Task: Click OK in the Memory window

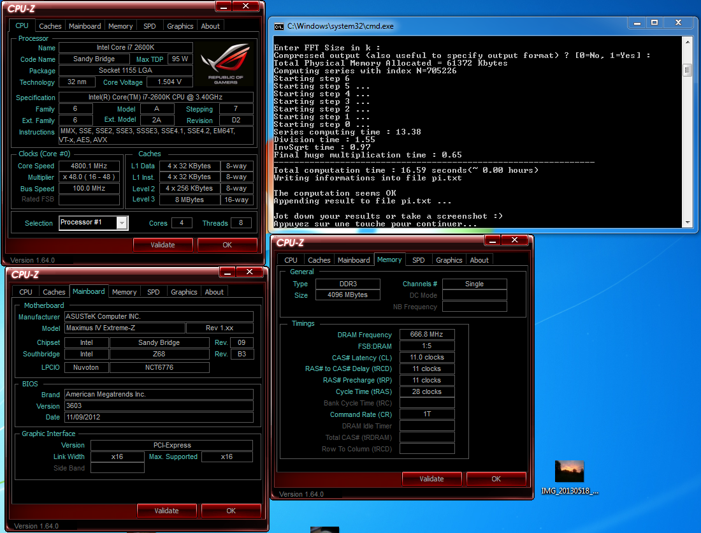Action: pos(496,479)
